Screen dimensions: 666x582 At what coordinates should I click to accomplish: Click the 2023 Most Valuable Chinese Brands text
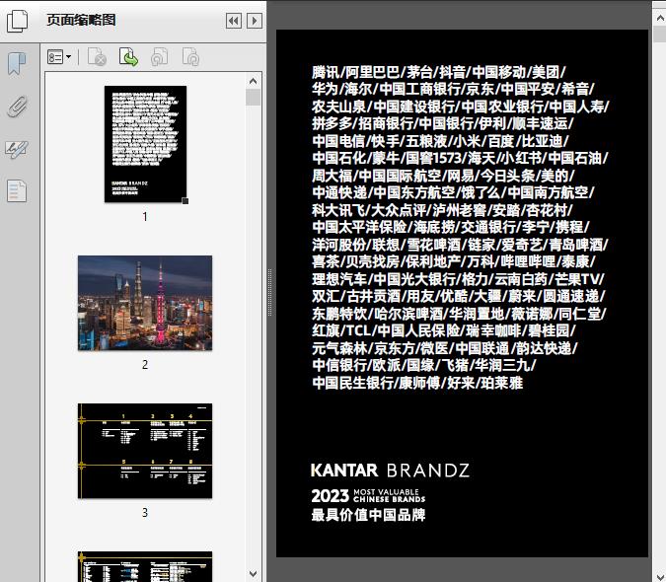(x=368, y=495)
